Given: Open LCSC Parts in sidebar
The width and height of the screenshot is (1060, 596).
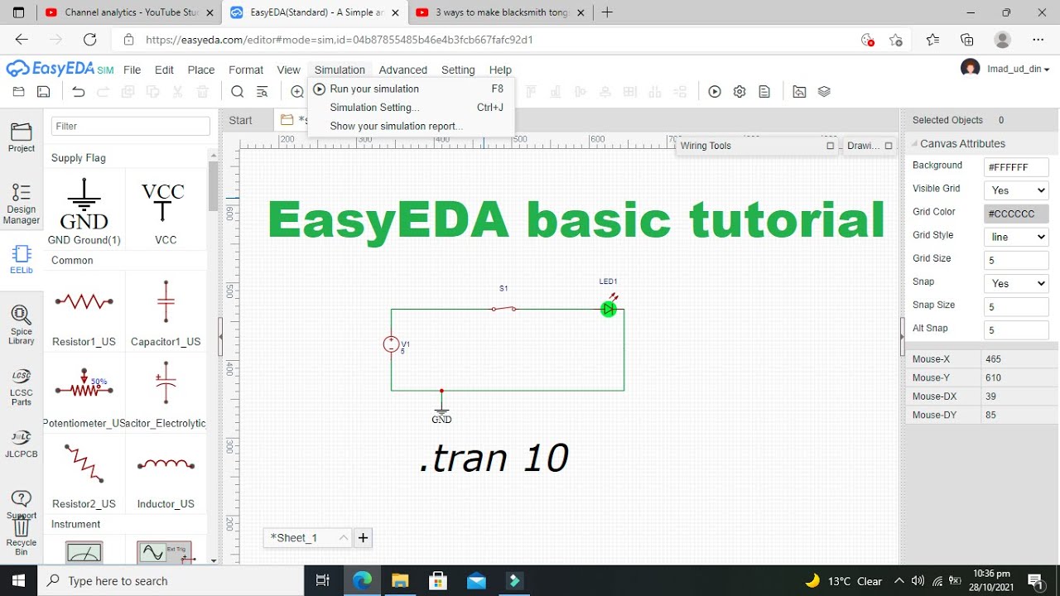Looking at the screenshot, I should 22,387.
